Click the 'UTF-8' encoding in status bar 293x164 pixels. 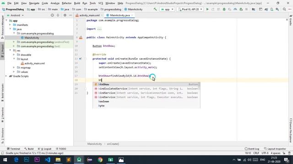265,153
